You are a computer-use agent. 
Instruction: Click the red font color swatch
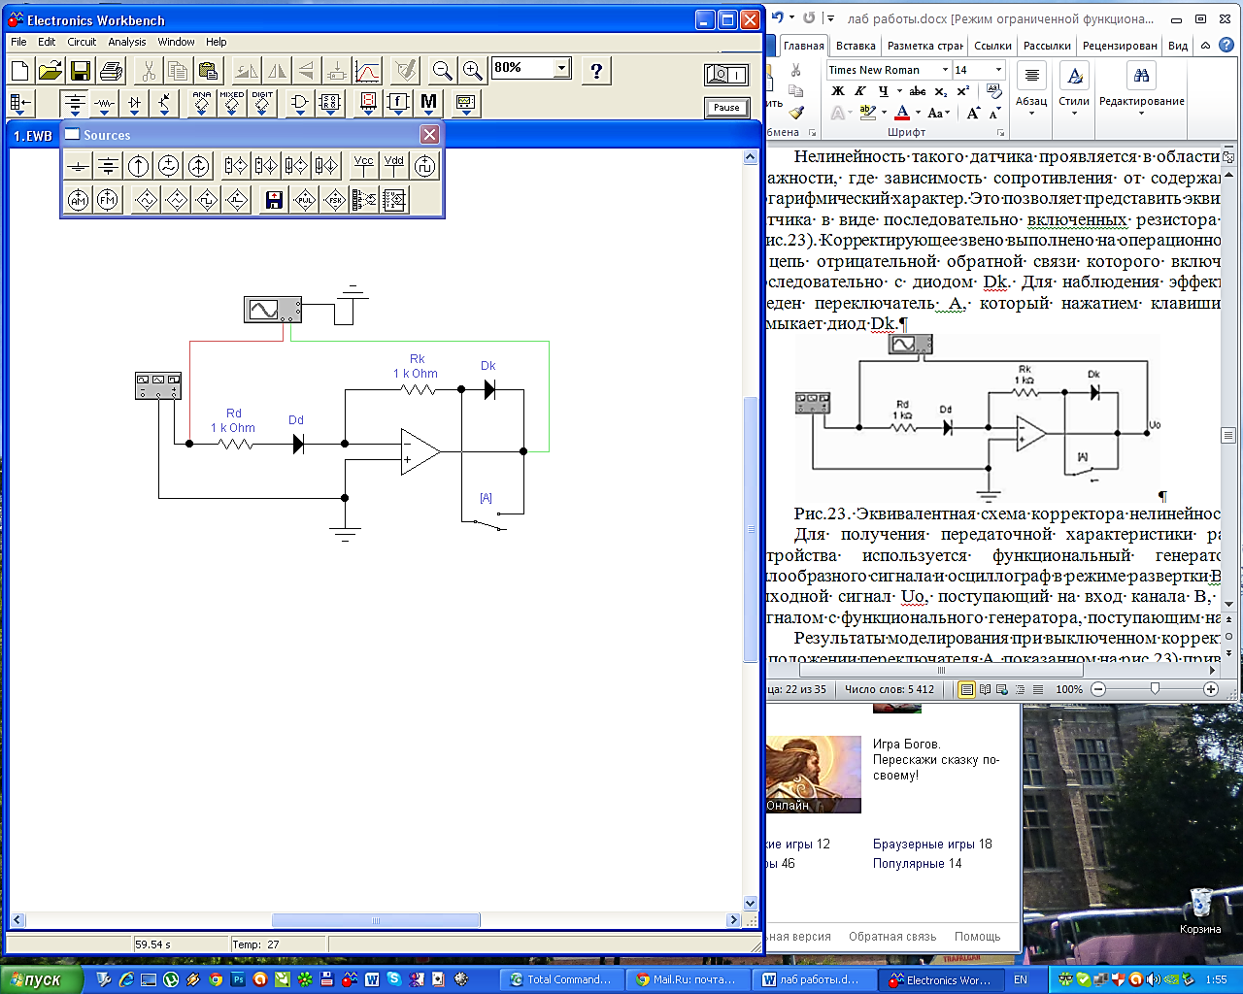[902, 114]
